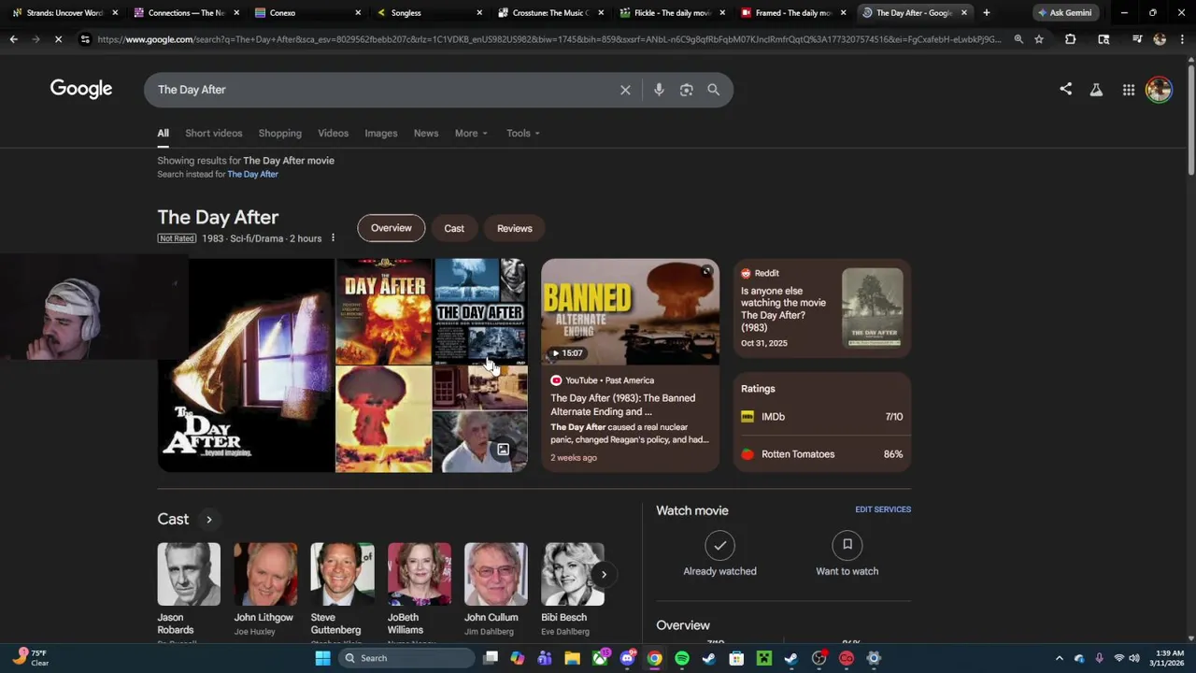
Task: Select the Overview chip
Action: (x=391, y=228)
